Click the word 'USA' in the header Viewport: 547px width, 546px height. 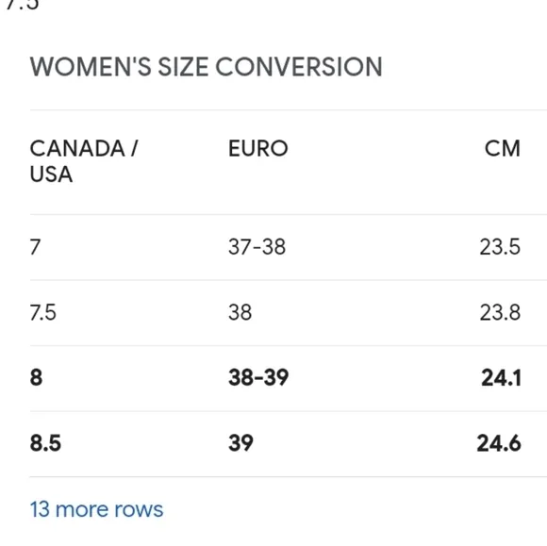[x=51, y=174]
